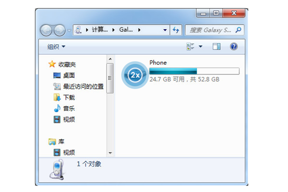288x192 pixels.
Task: Open 视频 under 库
Action: click(x=69, y=153)
